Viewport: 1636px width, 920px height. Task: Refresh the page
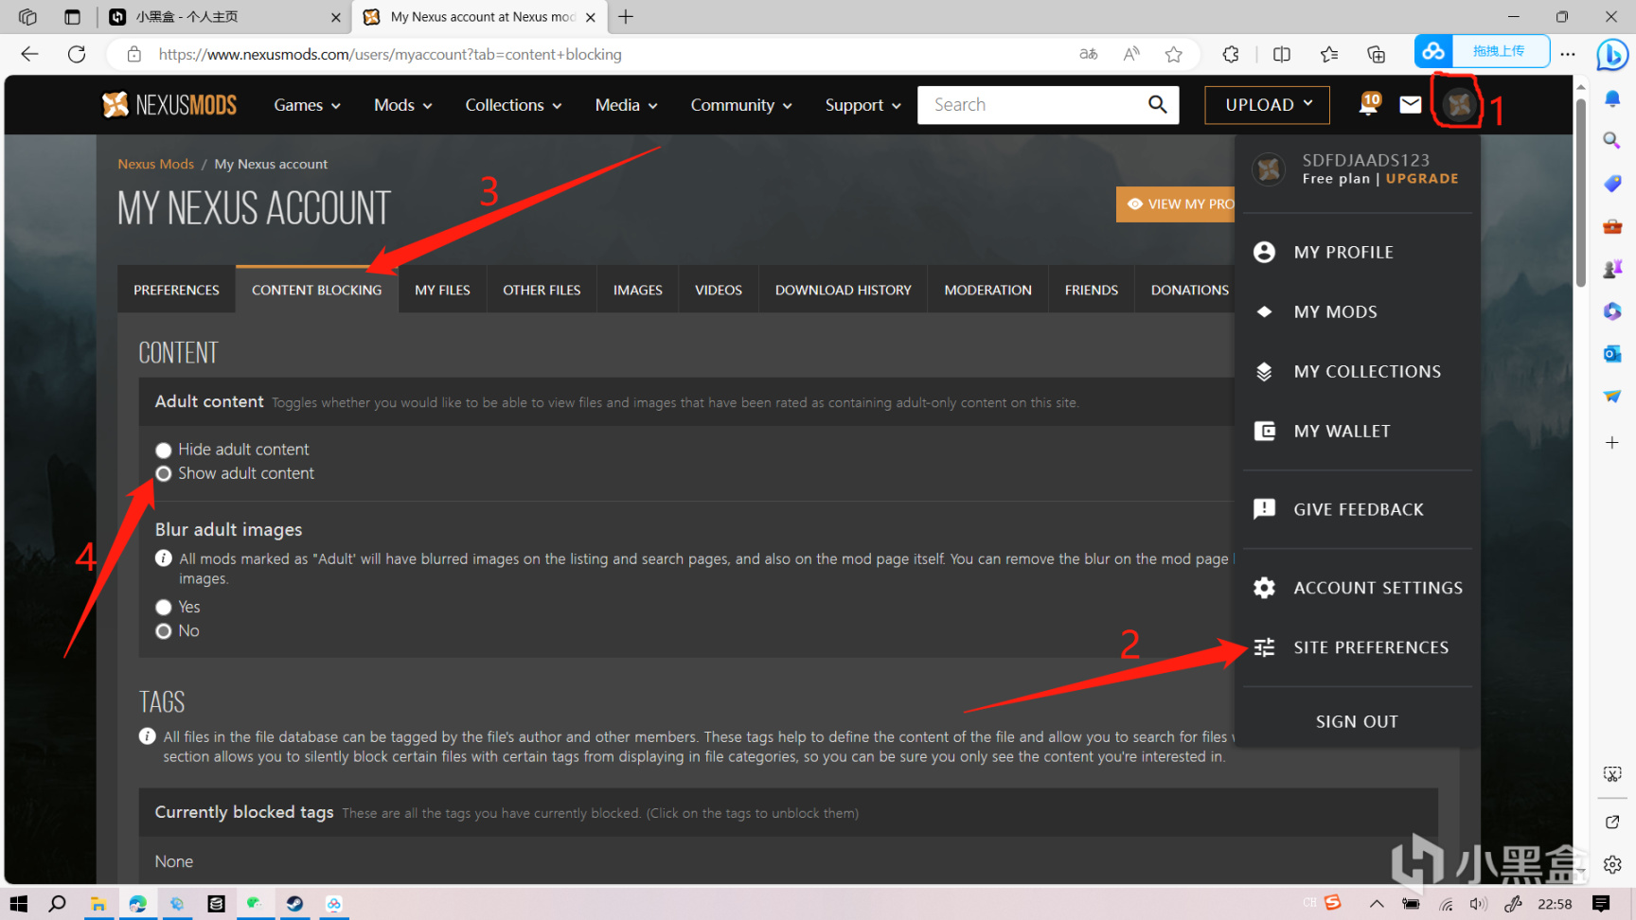[77, 54]
